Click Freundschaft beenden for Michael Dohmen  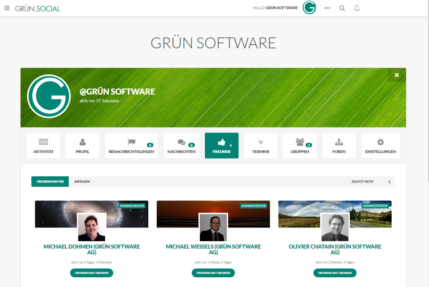tap(92, 273)
